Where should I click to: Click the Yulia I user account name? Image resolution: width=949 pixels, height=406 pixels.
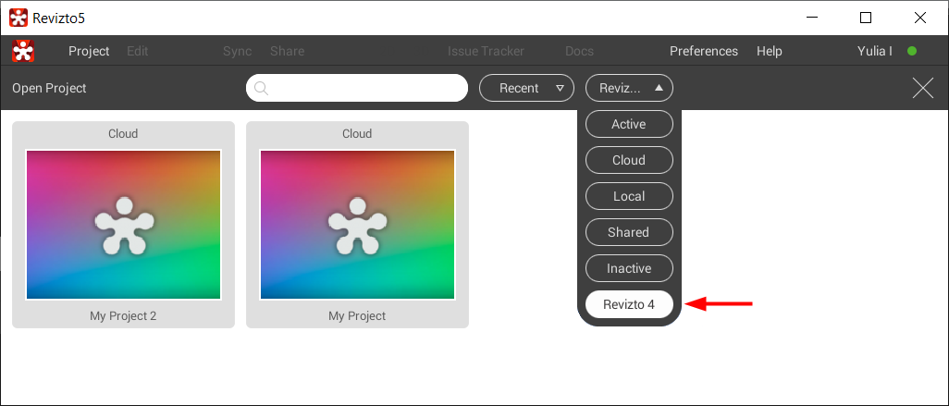pos(874,51)
